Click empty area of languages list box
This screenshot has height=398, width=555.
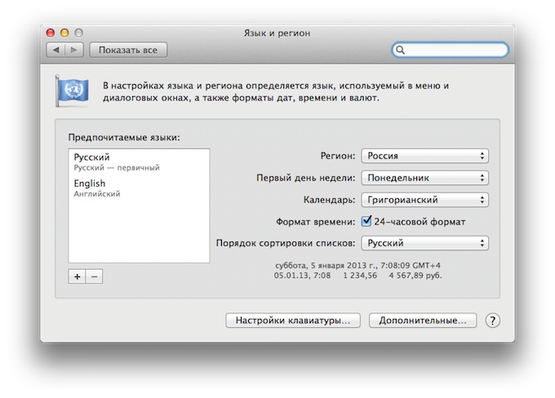139,232
